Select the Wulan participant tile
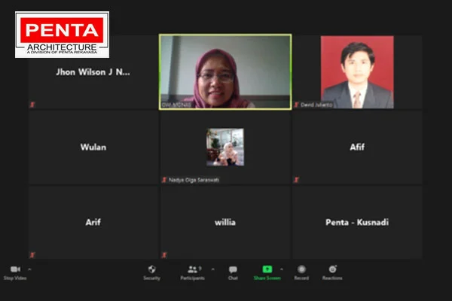 coord(93,147)
